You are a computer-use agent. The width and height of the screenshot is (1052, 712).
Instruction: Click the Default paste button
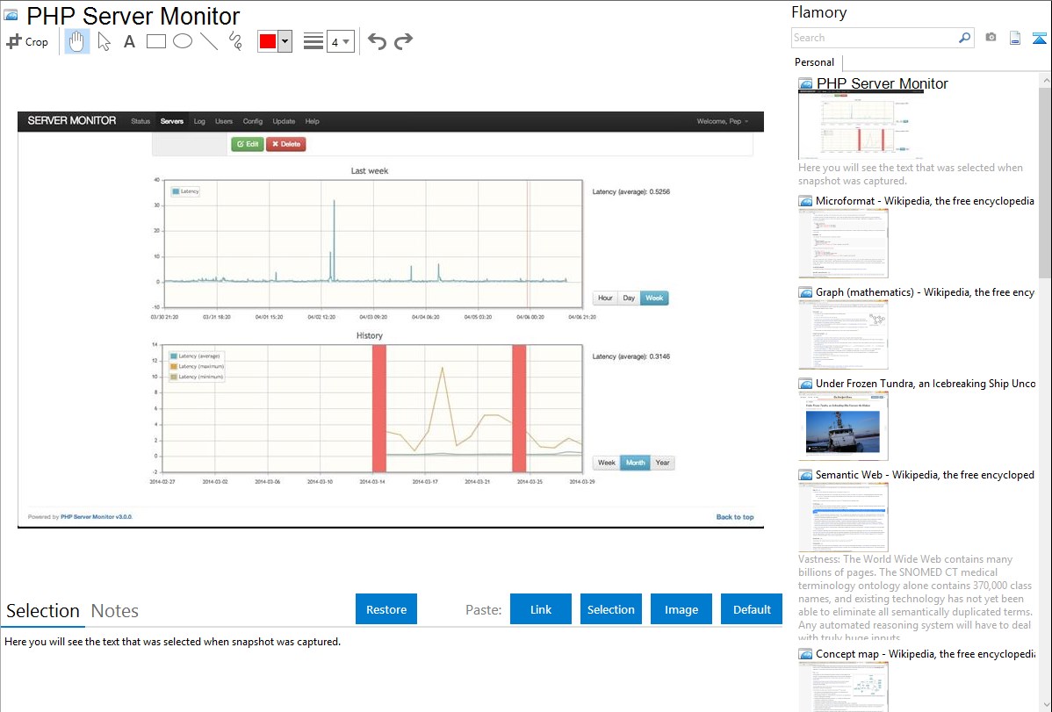[752, 609]
